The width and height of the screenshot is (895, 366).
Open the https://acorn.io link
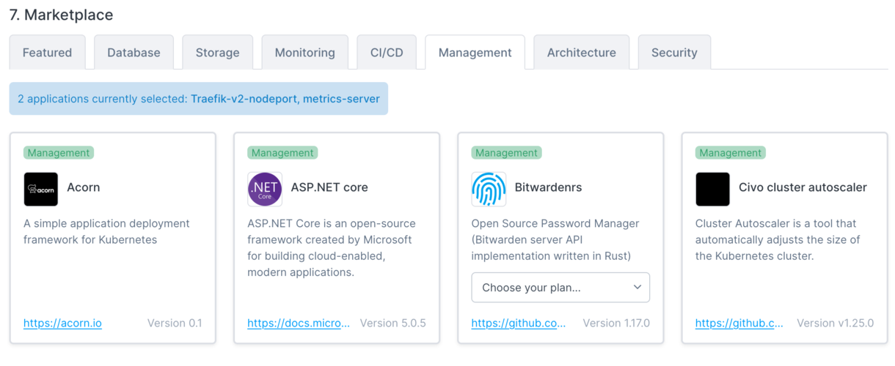pos(62,323)
